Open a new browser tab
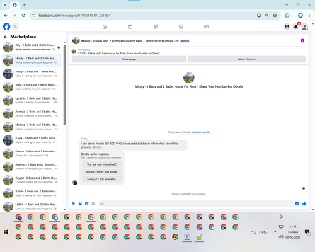315x252 pixels. (25, 5)
